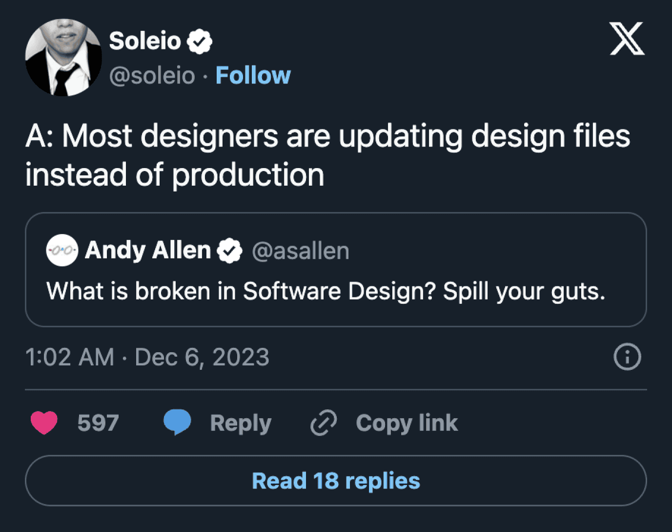Open the @soleio handle
Image resolution: width=672 pixels, height=532 pixels.
click(x=152, y=76)
